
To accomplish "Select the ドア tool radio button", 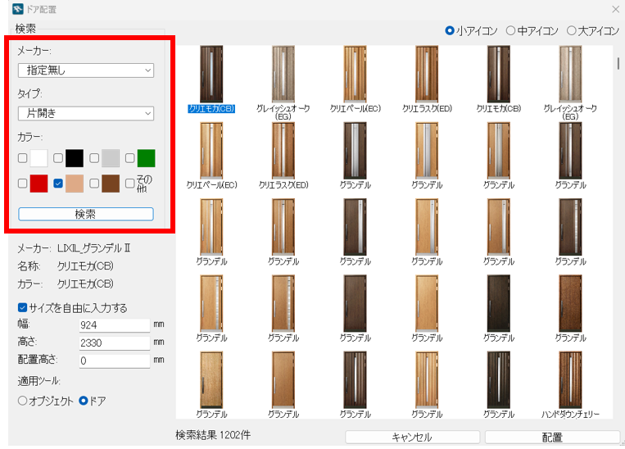I will coord(83,401).
